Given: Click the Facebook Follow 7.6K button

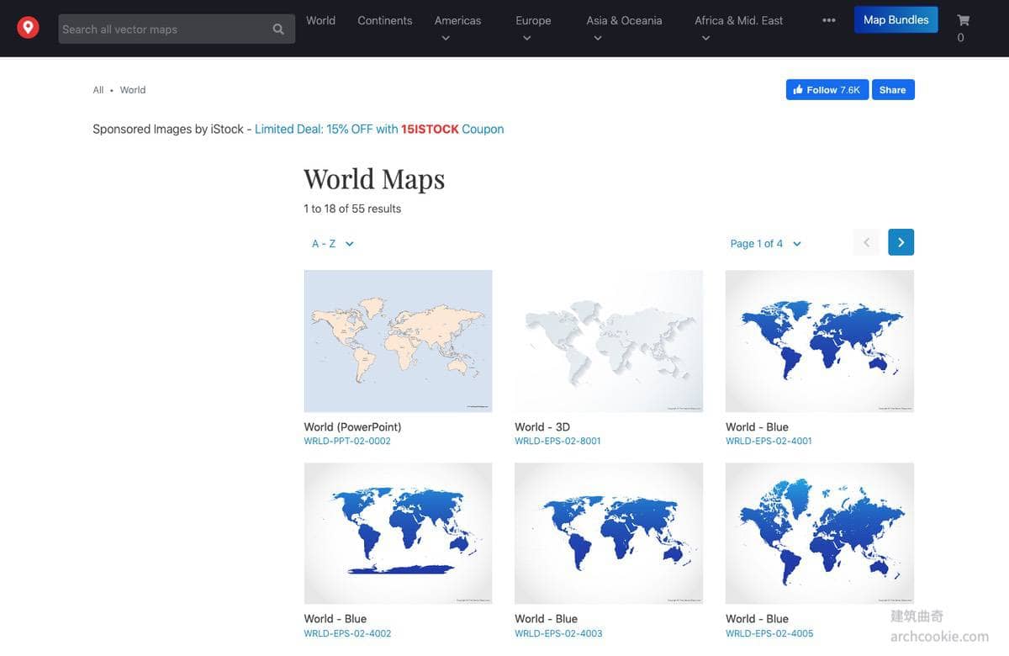Looking at the screenshot, I should [x=827, y=90].
